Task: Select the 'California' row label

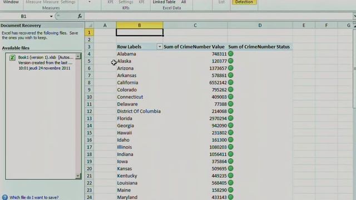Action: 127,83
